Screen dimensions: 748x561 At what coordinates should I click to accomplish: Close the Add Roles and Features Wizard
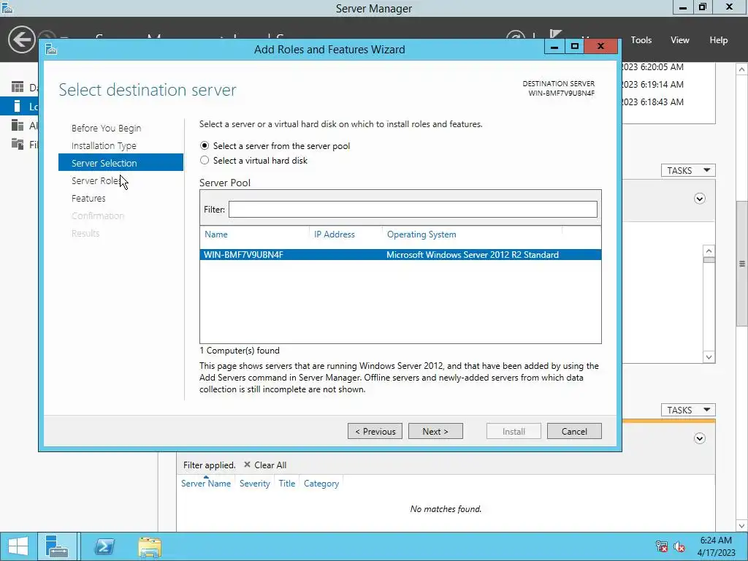click(601, 46)
